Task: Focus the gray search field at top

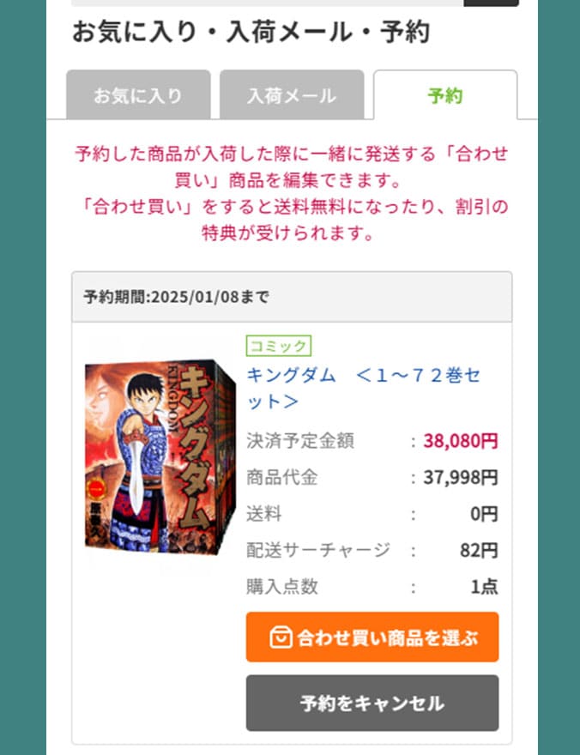Action: click(x=267, y=3)
